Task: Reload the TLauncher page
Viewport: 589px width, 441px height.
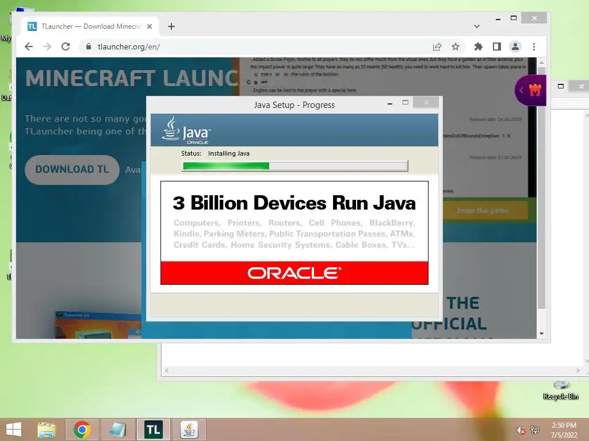Action: point(66,47)
